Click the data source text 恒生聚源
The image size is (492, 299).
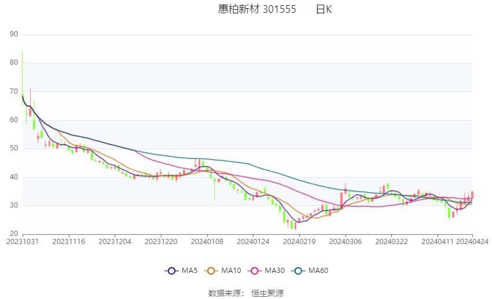click(x=267, y=293)
